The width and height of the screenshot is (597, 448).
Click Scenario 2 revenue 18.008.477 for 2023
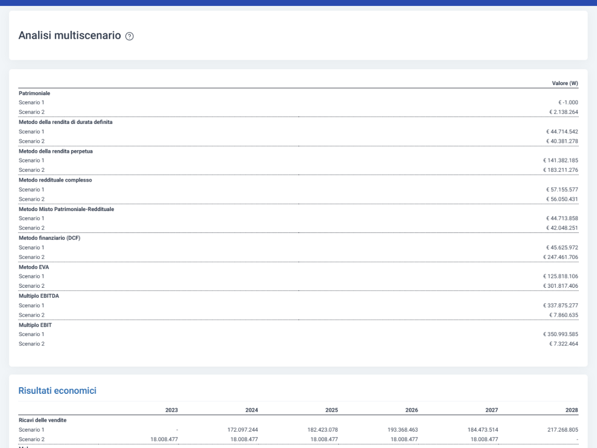click(x=164, y=439)
